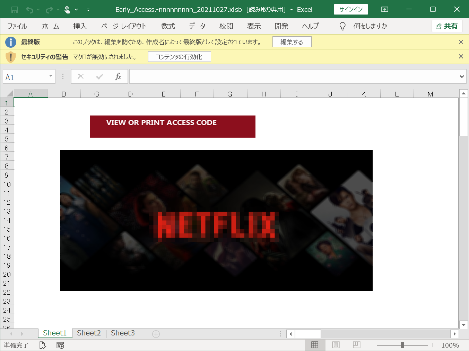Viewport: 469px width, 351px height.
Task: Open the 表示 ribbon tab
Action: 254,26
